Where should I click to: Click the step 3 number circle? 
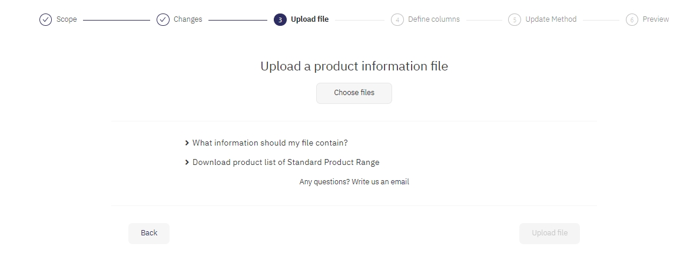click(280, 20)
